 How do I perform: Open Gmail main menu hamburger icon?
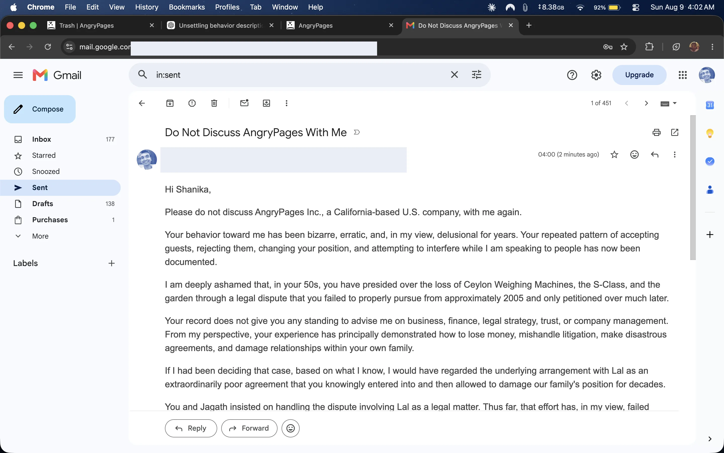click(18, 75)
